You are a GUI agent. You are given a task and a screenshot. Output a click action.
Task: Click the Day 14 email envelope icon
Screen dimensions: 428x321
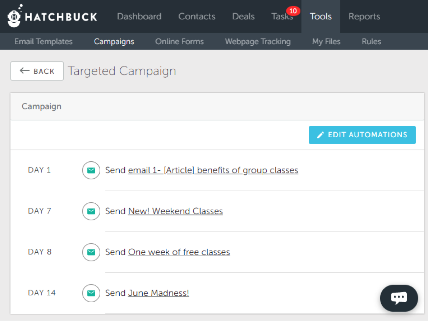point(91,293)
